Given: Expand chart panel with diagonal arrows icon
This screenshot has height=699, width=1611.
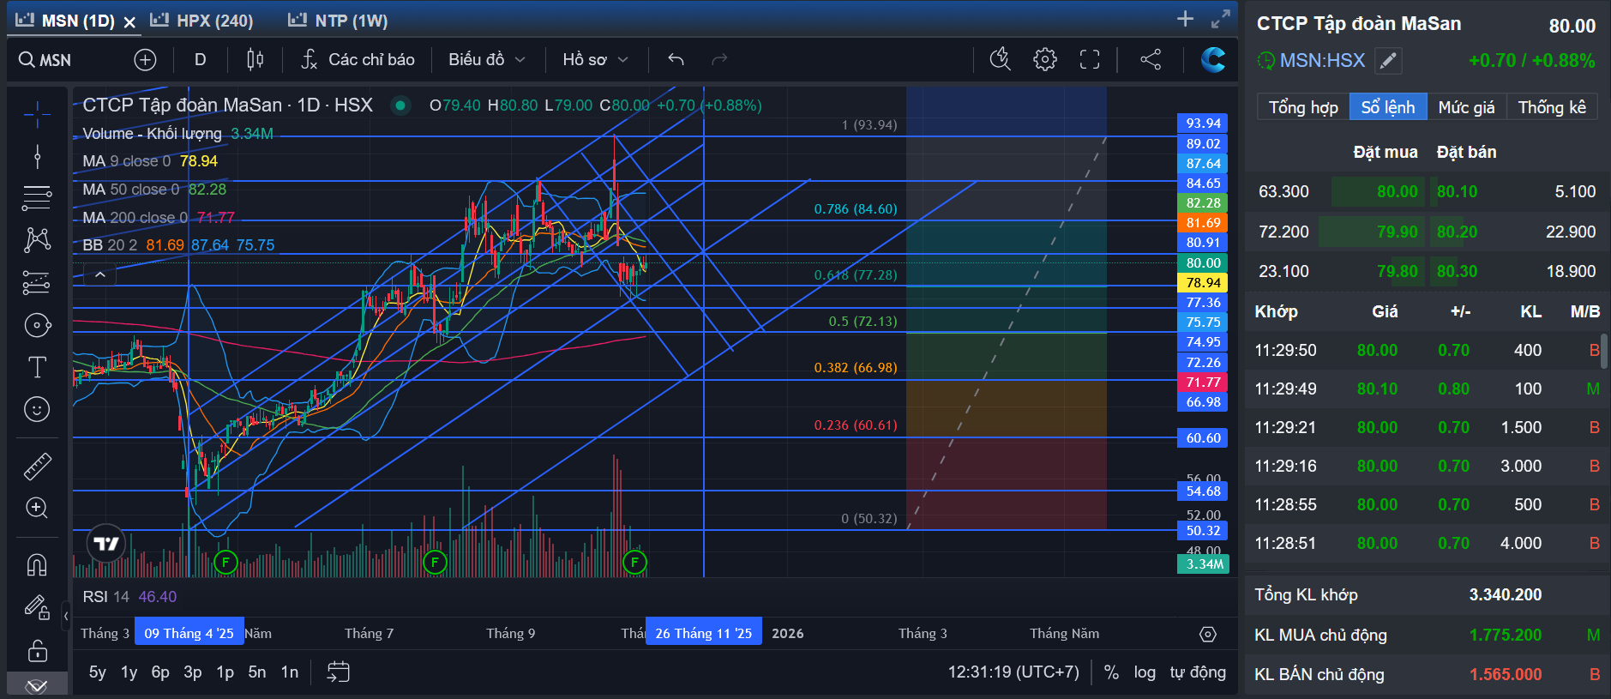Looking at the screenshot, I should tap(1221, 19).
